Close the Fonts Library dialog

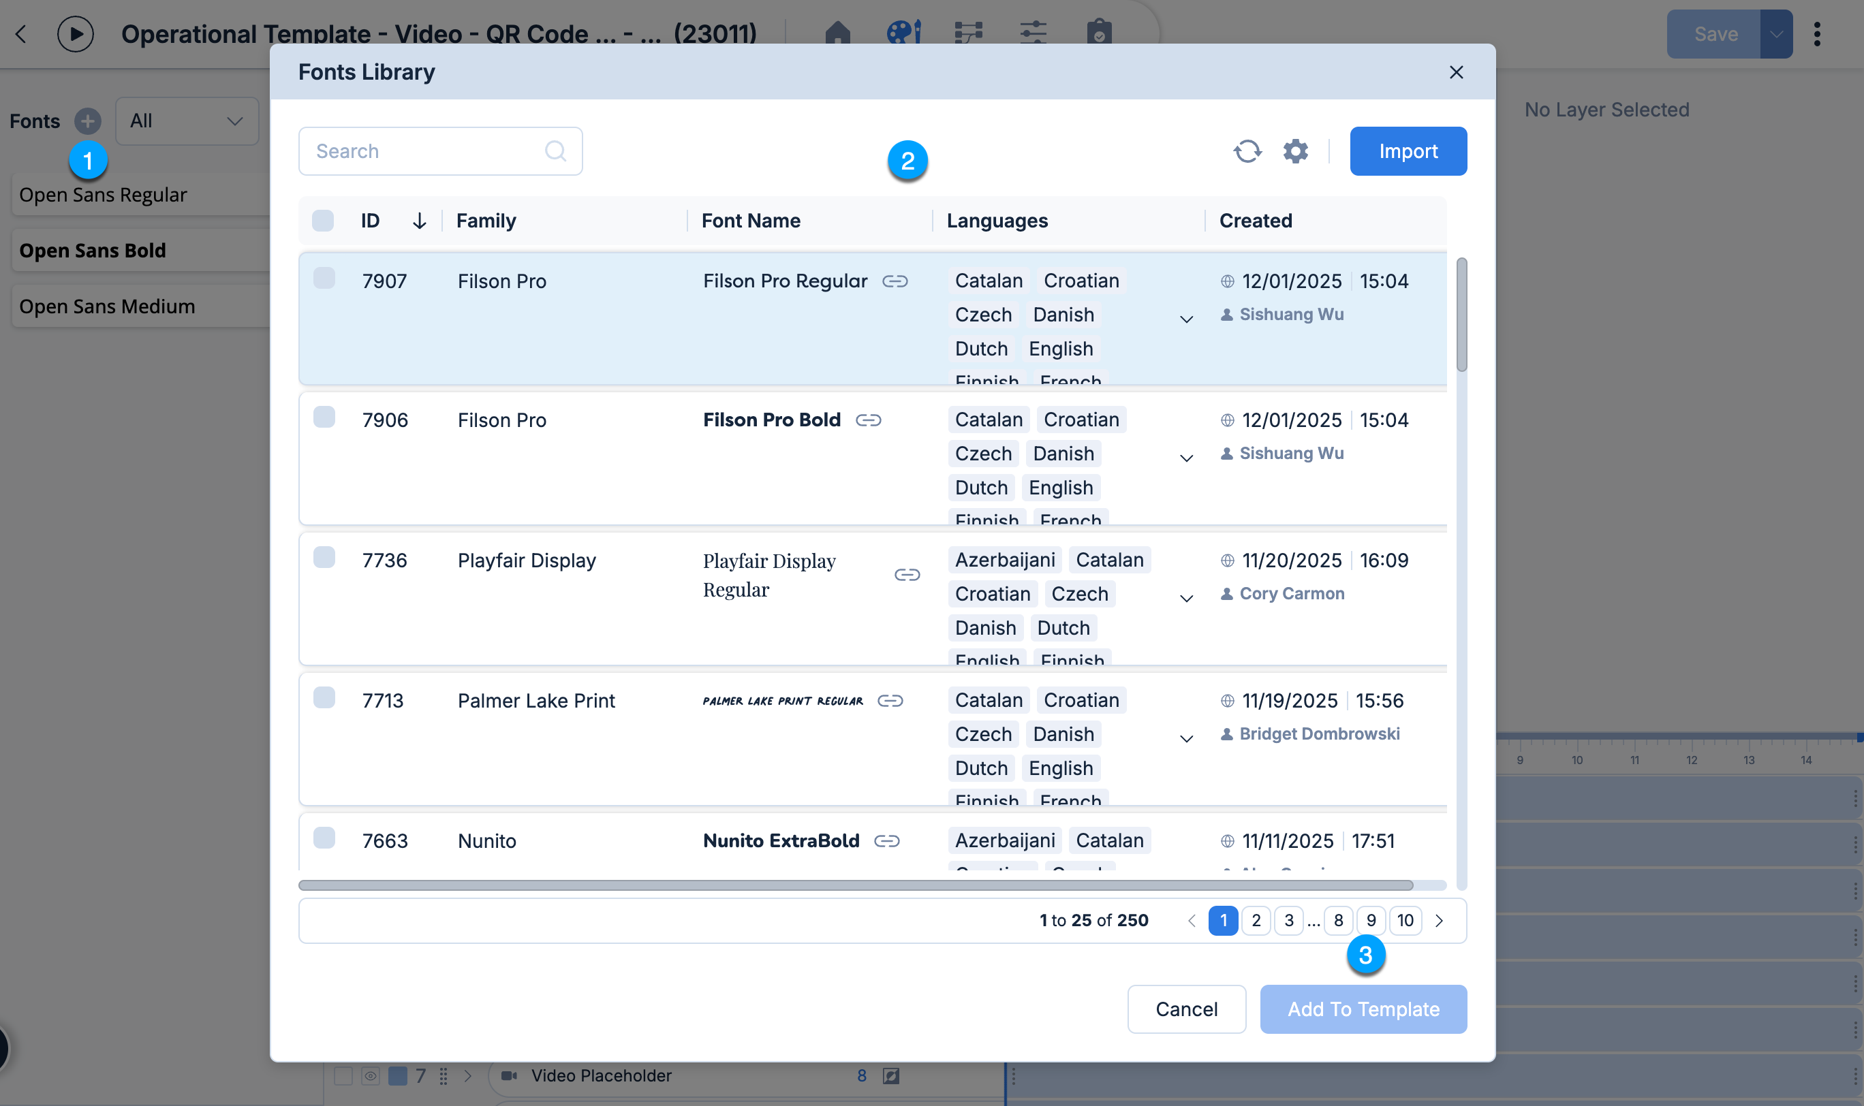point(1455,72)
